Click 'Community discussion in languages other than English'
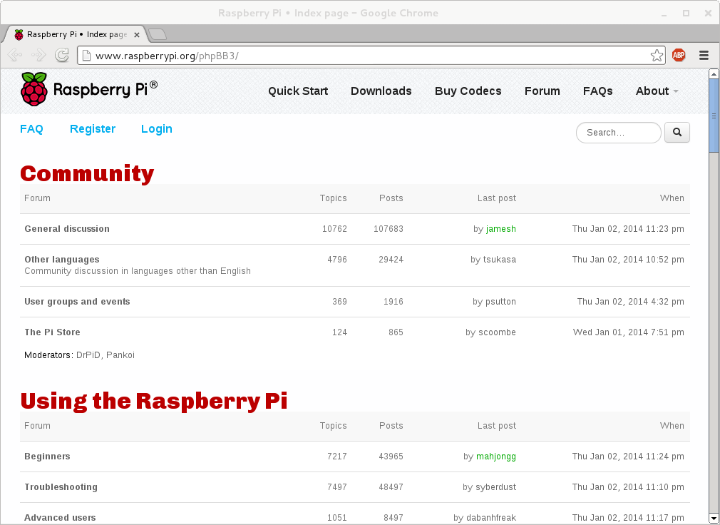The width and height of the screenshot is (720, 525). pos(138,271)
